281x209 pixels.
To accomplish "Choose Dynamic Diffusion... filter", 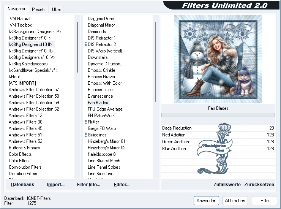I will coord(106,64).
